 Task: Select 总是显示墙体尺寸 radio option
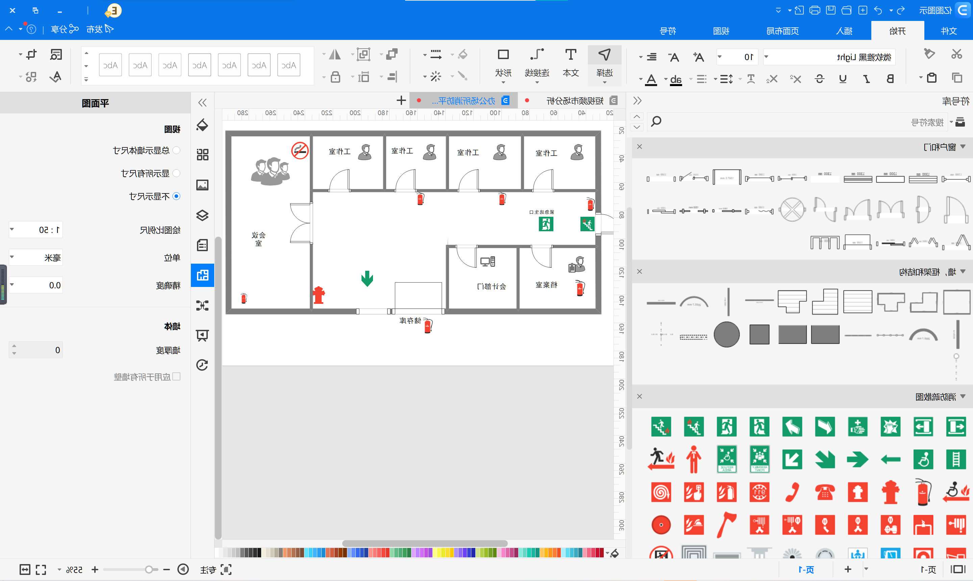click(176, 150)
